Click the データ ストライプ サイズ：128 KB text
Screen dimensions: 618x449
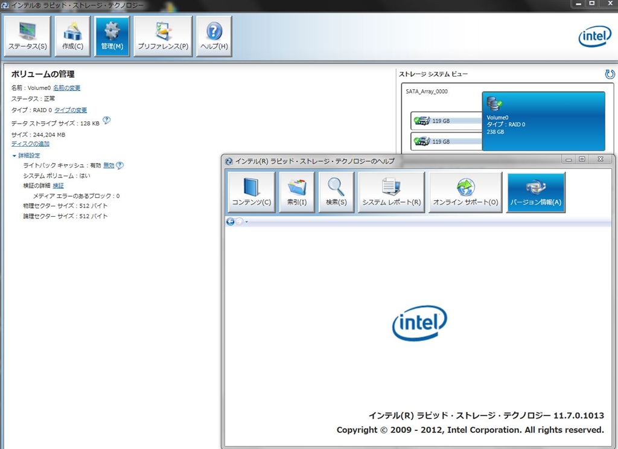55,123
